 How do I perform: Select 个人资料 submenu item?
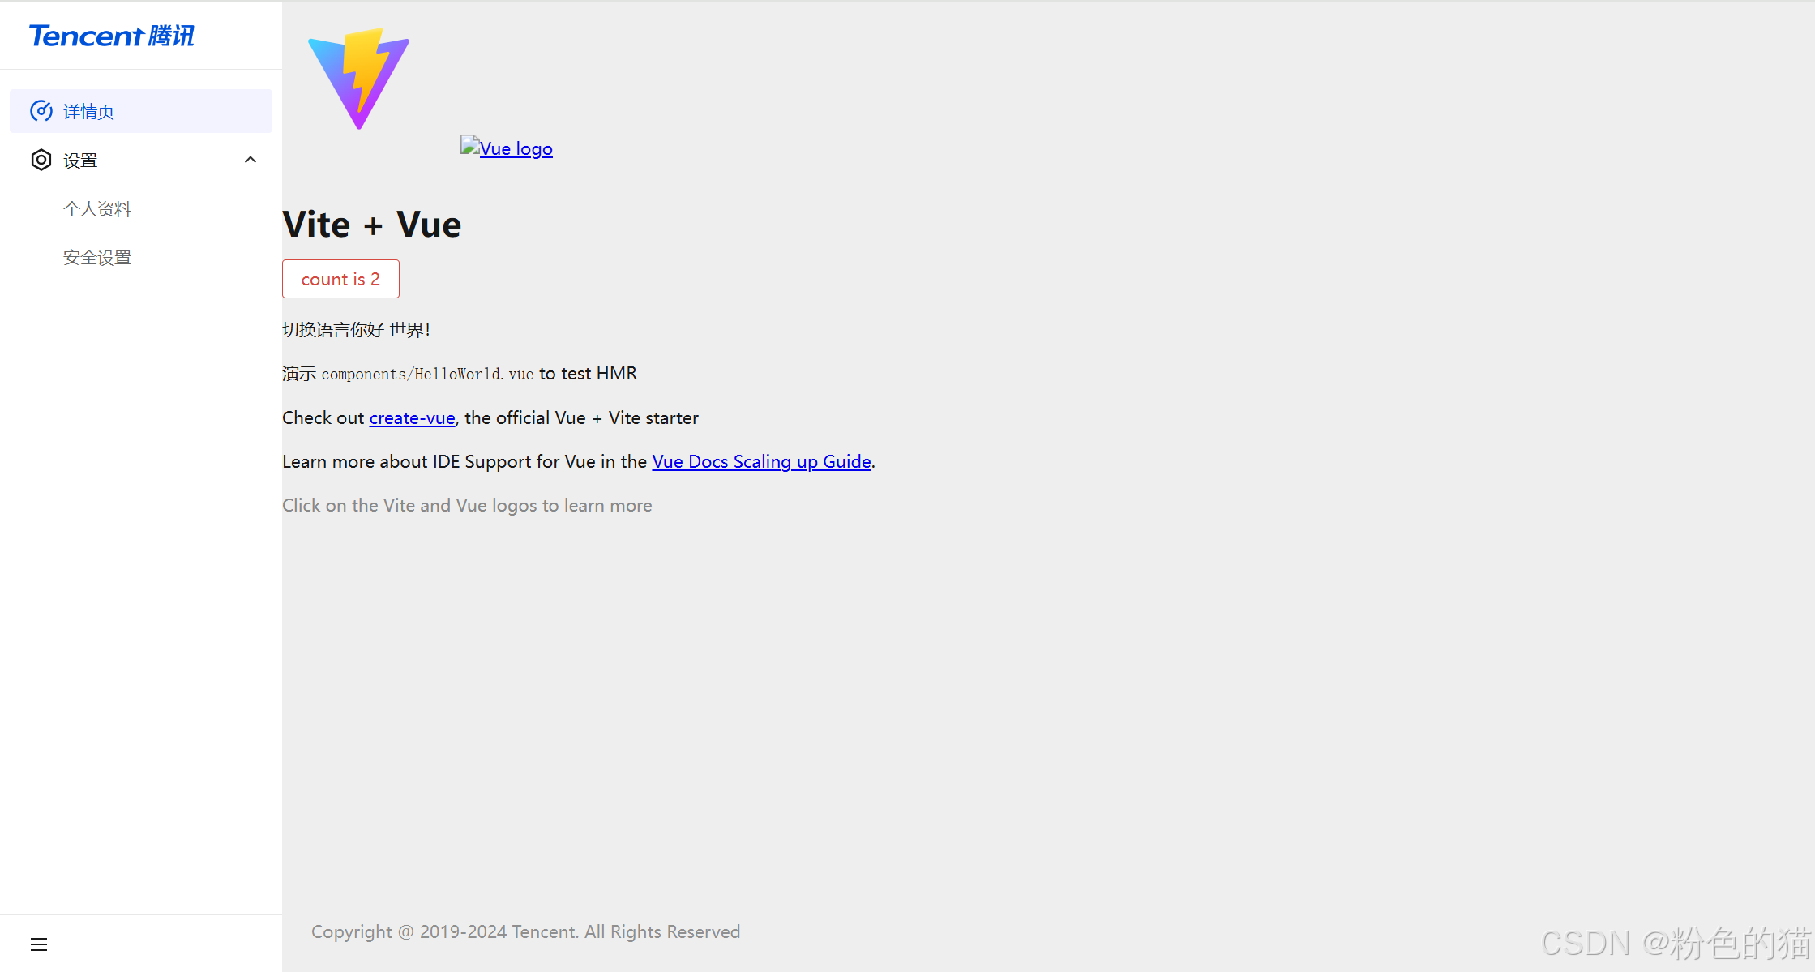[97, 209]
